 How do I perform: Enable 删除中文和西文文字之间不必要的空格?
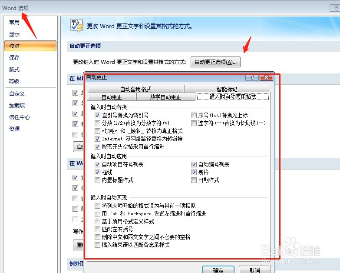[x=97, y=237]
